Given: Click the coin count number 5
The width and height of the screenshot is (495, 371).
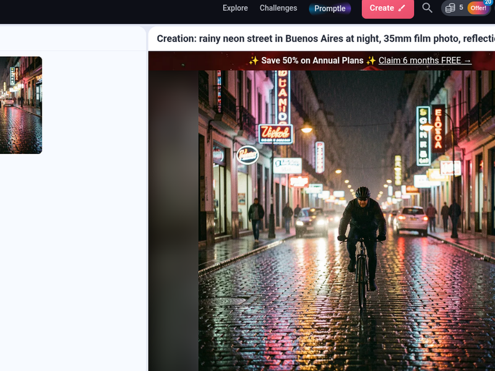Looking at the screenshot, I should click(x=461, y=7).
